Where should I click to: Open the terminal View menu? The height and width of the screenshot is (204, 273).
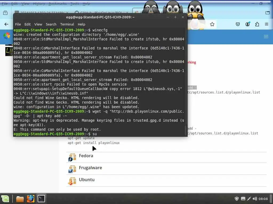click(x=38, y=24)
